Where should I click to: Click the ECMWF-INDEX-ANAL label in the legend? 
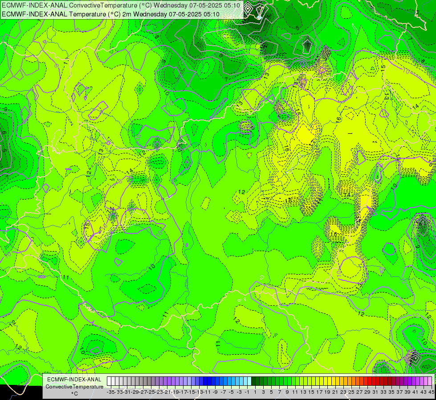pos(74,380)
